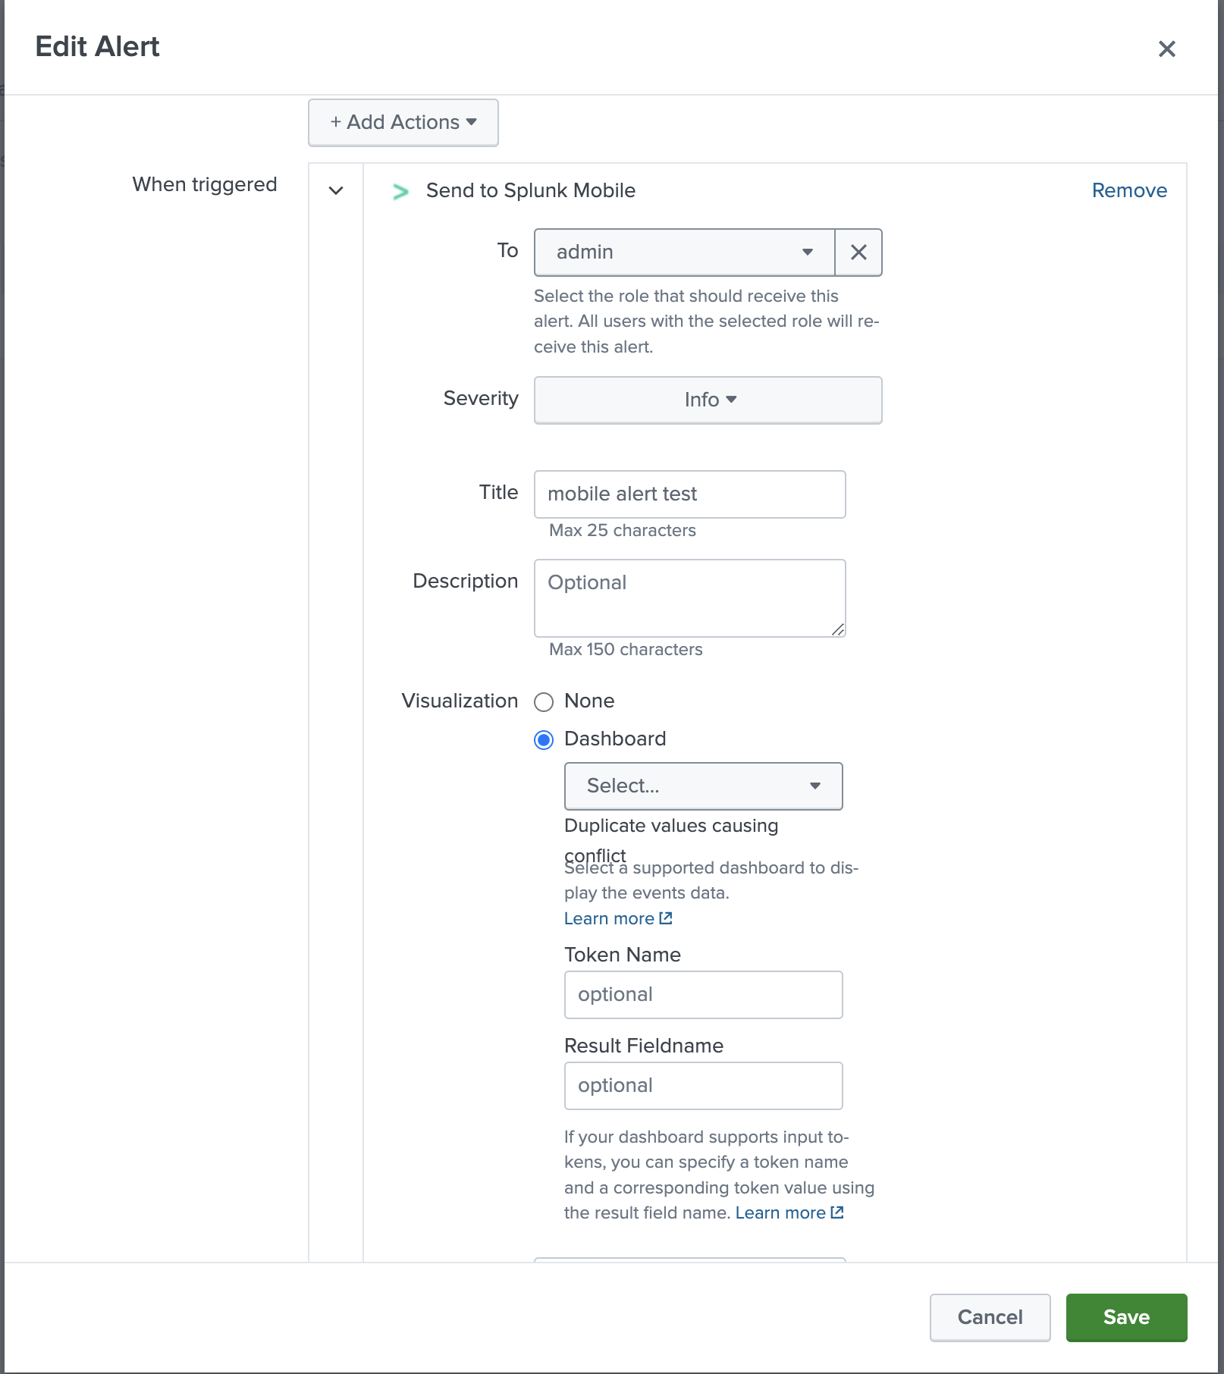This screenshot has height=1374, width=1224.
Task: Clear the selected admin role
Action: click(858, 253)
